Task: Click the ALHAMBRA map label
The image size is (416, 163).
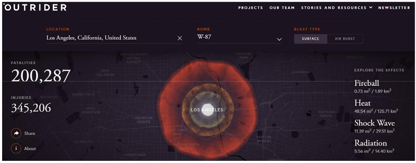Action: coord(300,72)
